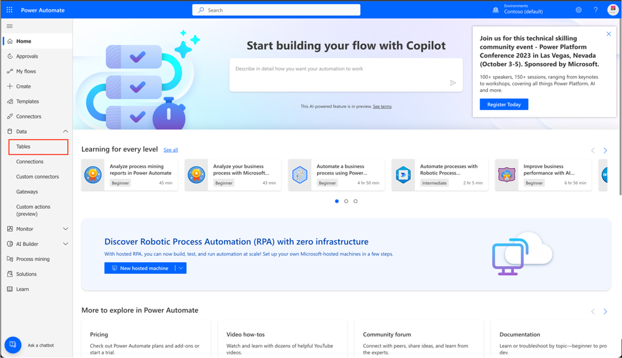Click the Power Automate title in header
This screenshot has height=358, width=622.
(43, 10)
